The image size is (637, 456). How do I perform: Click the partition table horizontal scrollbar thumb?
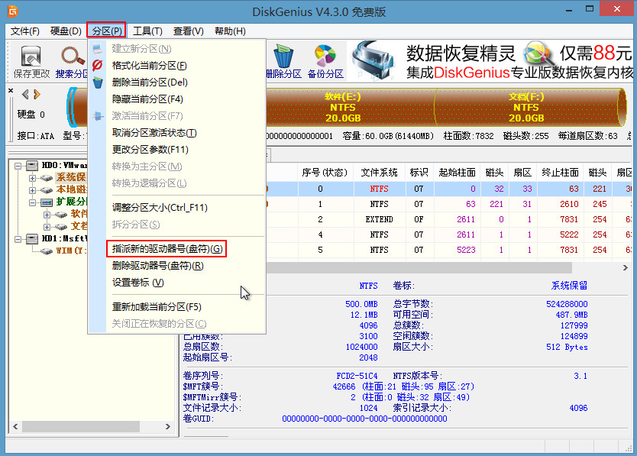coord(419,267)
